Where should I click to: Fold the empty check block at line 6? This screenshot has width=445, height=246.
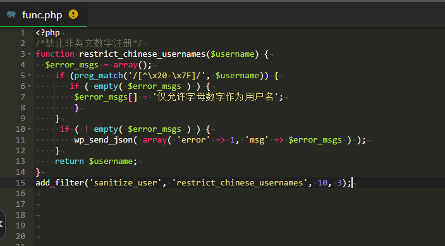29,86
